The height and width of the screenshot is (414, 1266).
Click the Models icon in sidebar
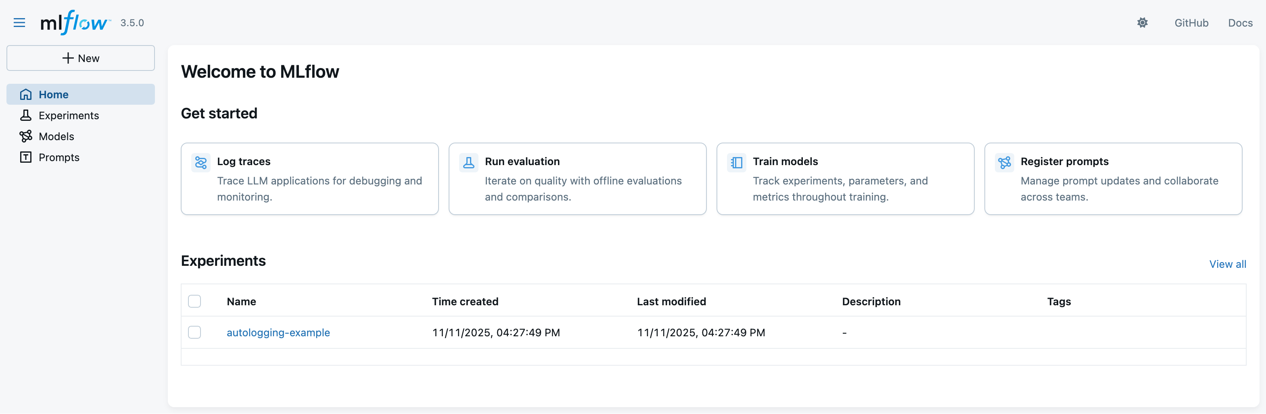(x=25, y=137)
